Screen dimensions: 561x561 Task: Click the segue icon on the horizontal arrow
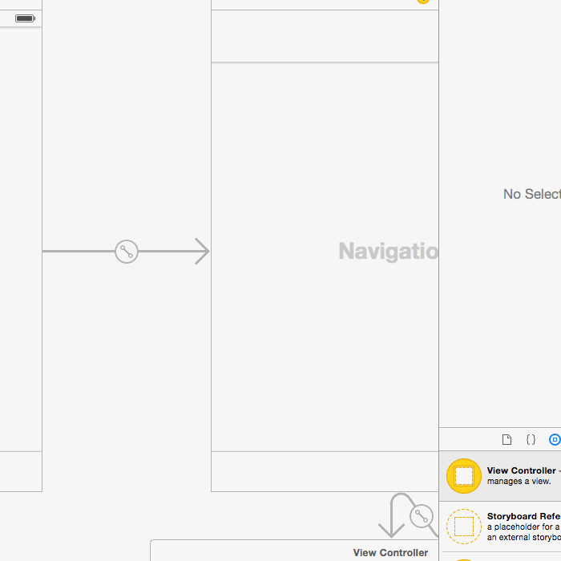(x=127, y=252)
